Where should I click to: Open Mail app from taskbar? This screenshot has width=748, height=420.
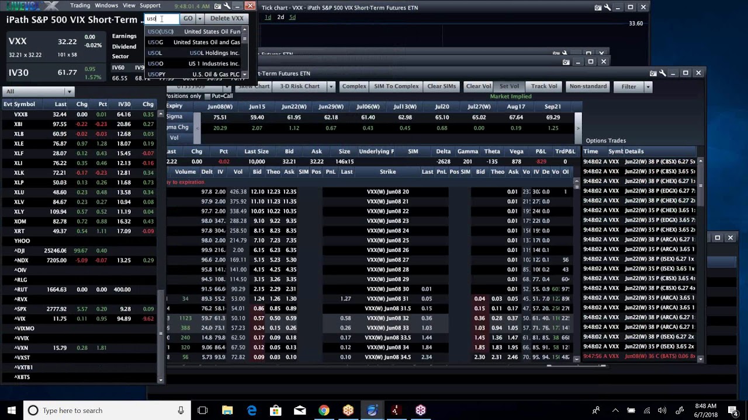coord(300,410)
